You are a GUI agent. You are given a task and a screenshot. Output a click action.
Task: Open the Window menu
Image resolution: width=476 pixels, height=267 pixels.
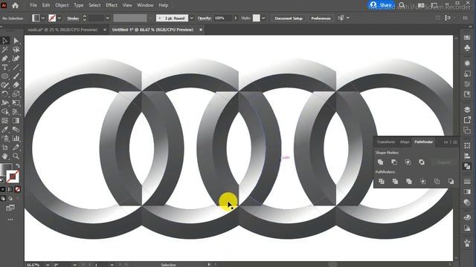(x=145, y=5)
